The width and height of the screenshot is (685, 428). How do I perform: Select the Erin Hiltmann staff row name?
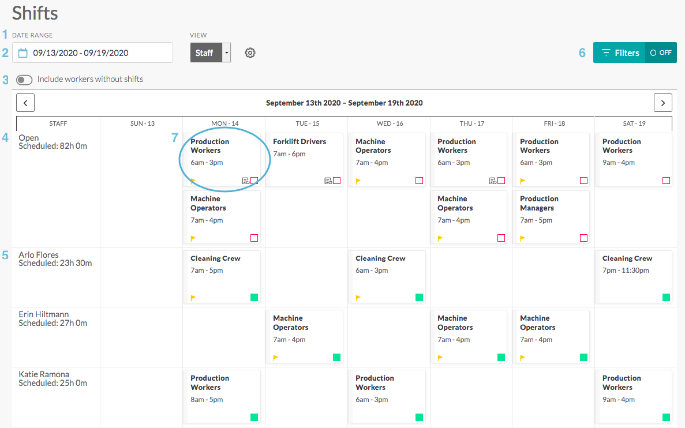pos(44,314)
